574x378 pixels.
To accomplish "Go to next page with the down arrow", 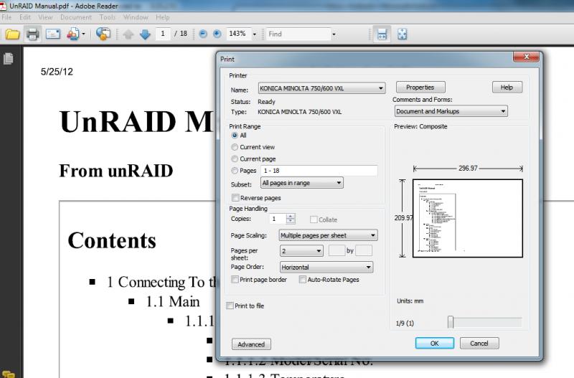I will click(144, 34).
